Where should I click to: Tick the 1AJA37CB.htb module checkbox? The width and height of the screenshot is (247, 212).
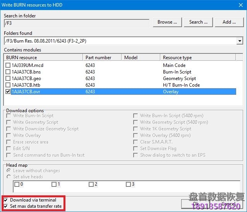[8, 85]
